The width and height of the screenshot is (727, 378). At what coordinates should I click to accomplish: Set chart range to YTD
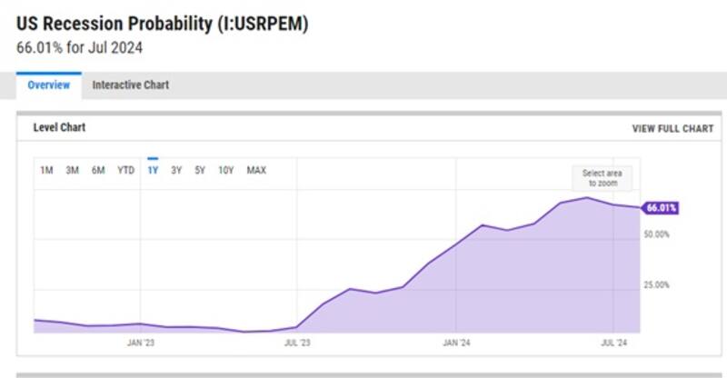coord(126,170)
